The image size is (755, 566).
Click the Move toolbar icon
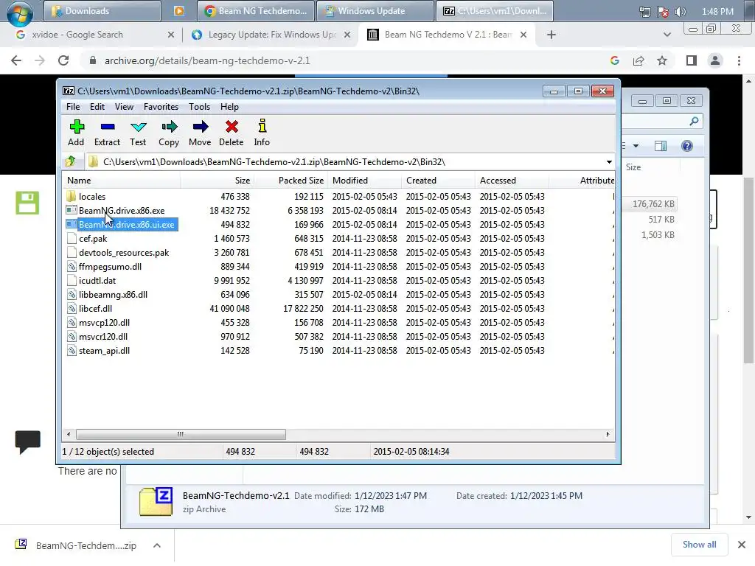click(x=200, y=133)
